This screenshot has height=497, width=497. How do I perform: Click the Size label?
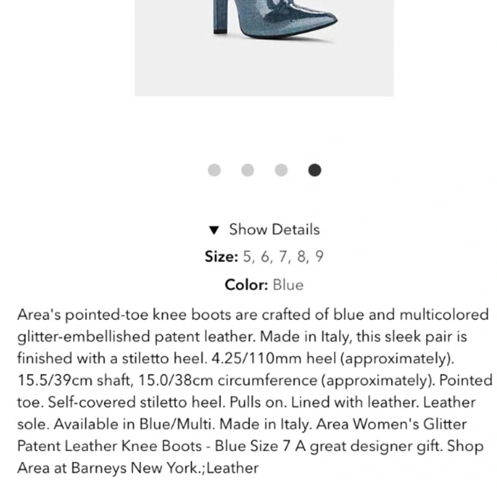[x=221, y=256]
